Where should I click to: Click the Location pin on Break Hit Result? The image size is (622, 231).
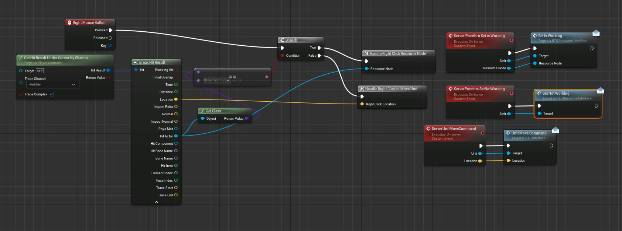pyautogui.click(x=176, y=99)
